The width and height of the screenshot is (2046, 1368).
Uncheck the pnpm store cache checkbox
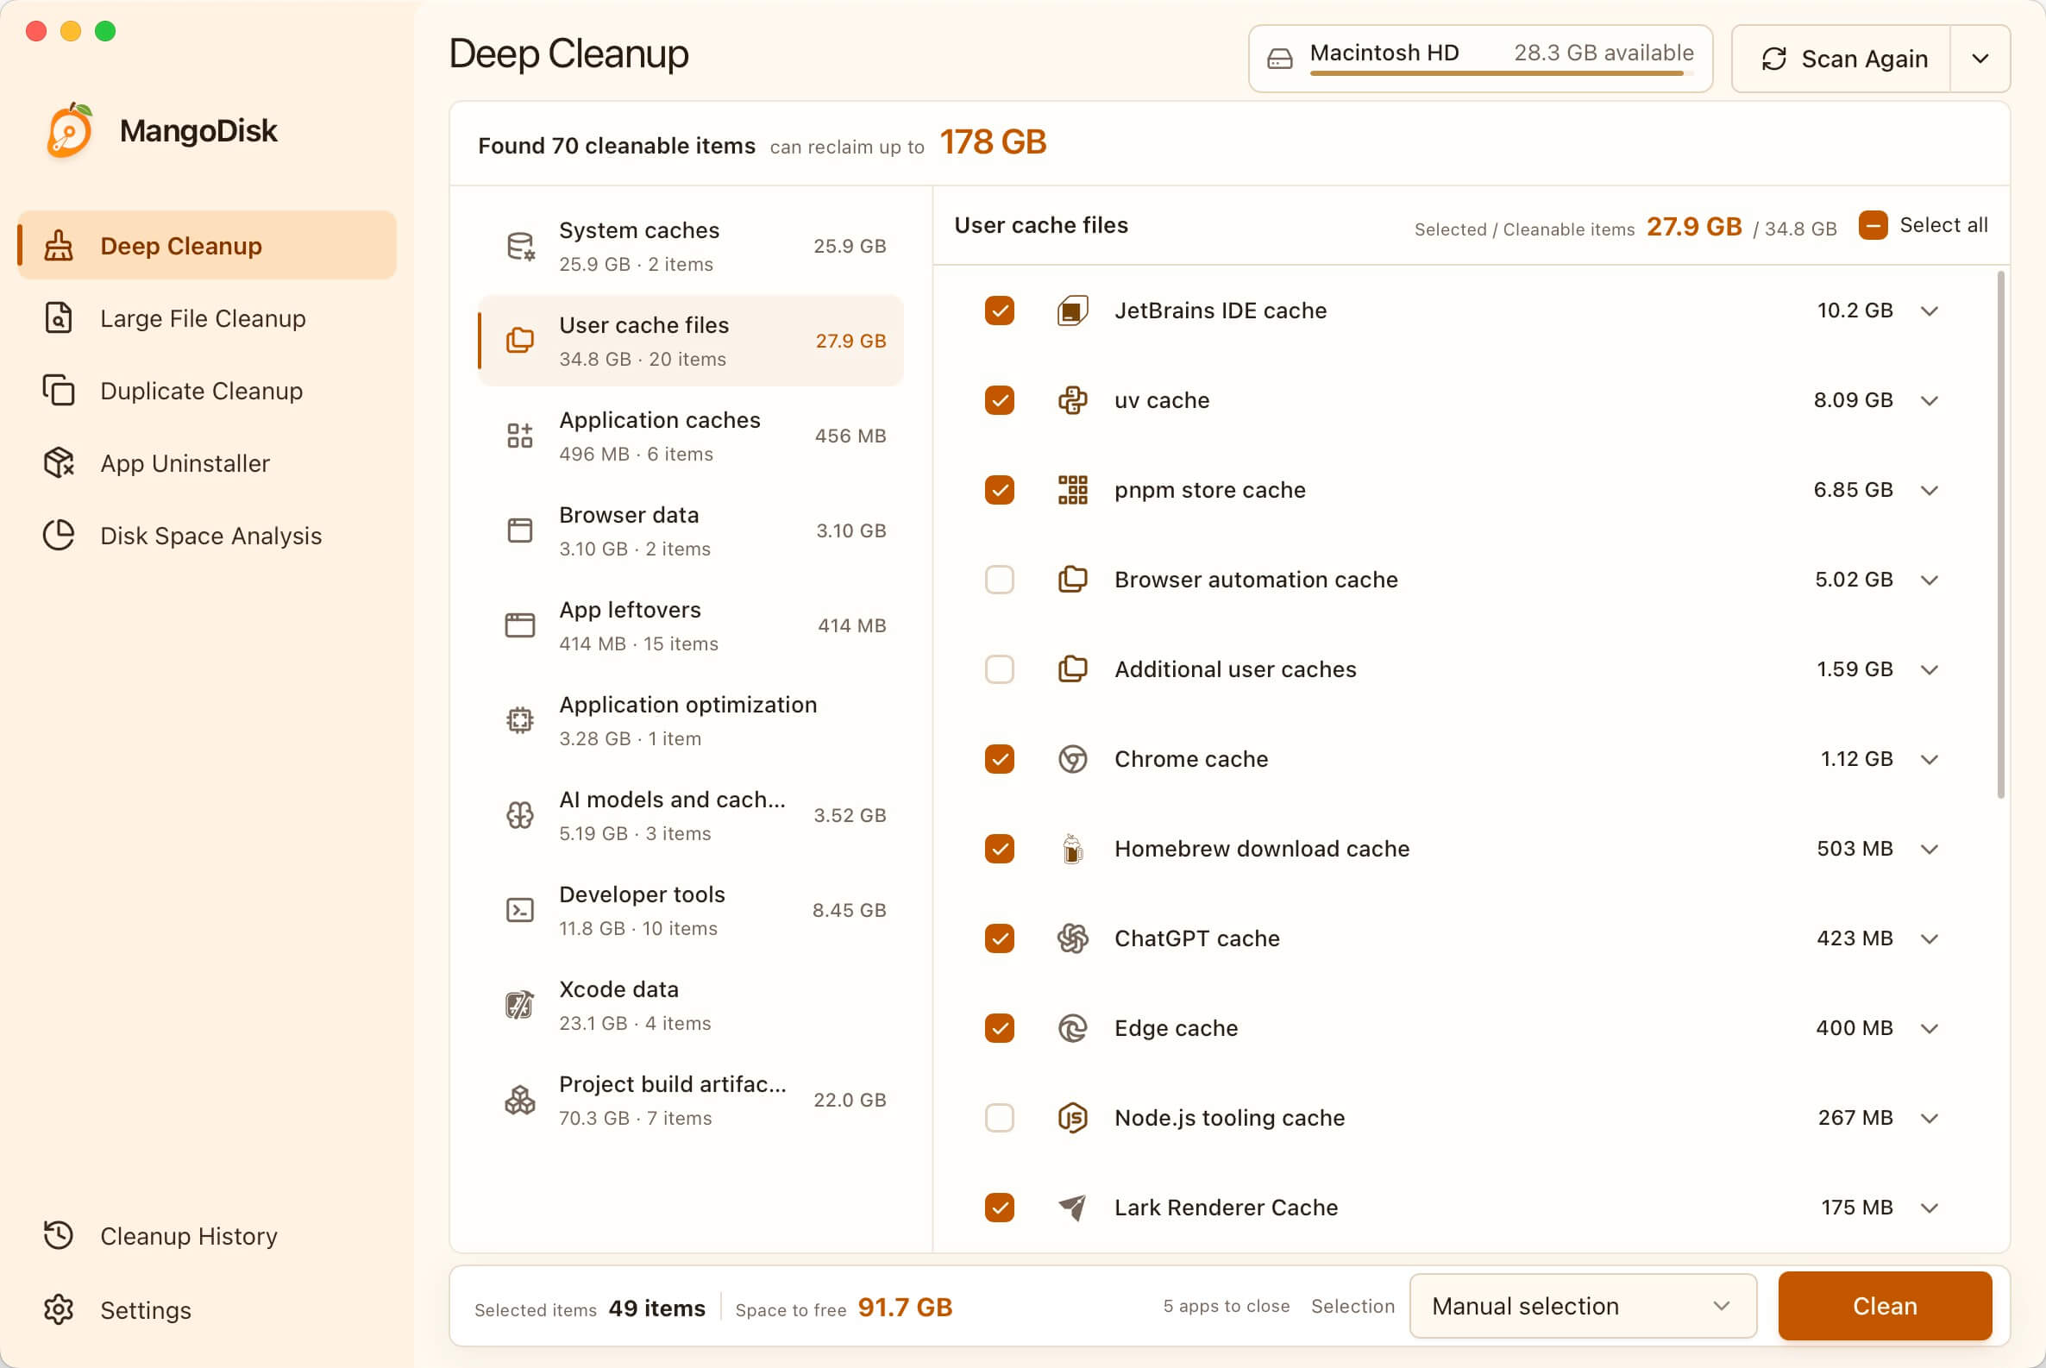coord(1000,490)
